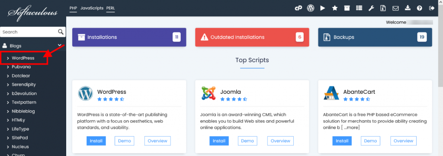Switch to the JavaScripts tab
Image resolution: width=443 pixels, height=156 pixels.
92,8
